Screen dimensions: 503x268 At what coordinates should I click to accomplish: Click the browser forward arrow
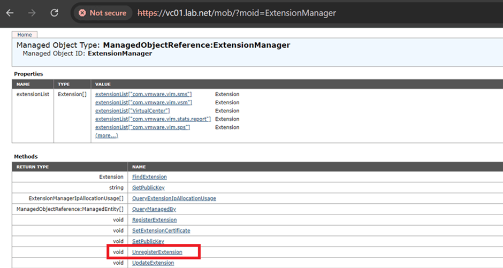tap(33, 13)
